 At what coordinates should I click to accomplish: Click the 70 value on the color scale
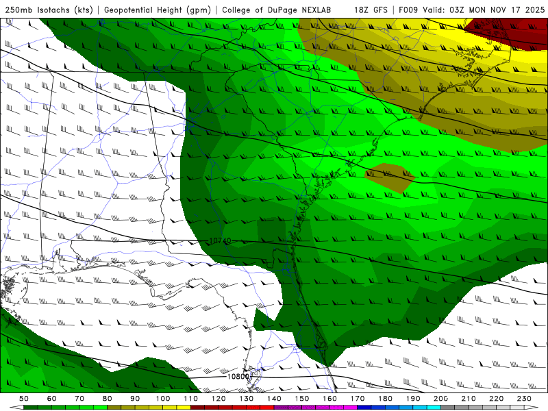79,399
